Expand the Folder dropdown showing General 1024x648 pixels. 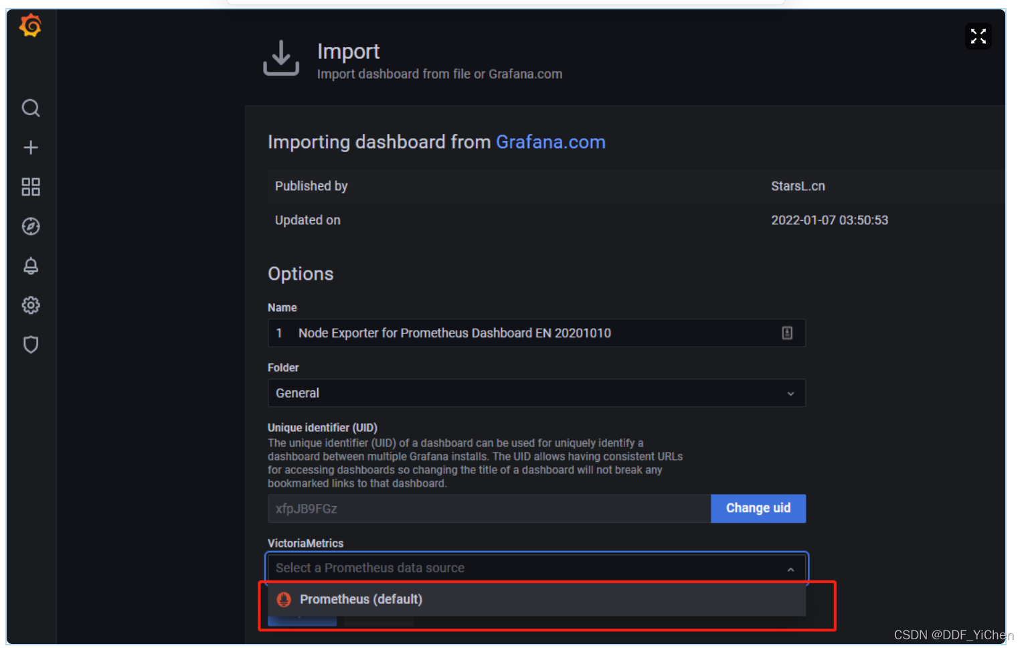(x=536, y=393)
